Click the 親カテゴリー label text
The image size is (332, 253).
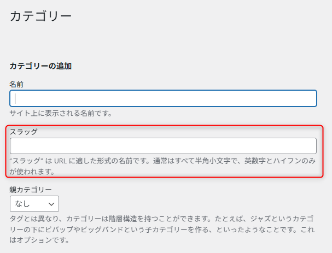click(x=31, y=189)
